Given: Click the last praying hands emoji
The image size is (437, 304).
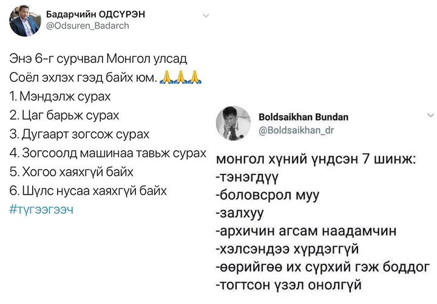Looking at the screenshot, I should click(x=195, y=77).
